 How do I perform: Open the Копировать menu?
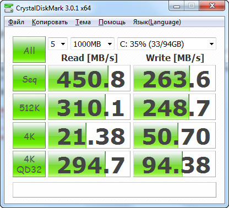[50, 22]
